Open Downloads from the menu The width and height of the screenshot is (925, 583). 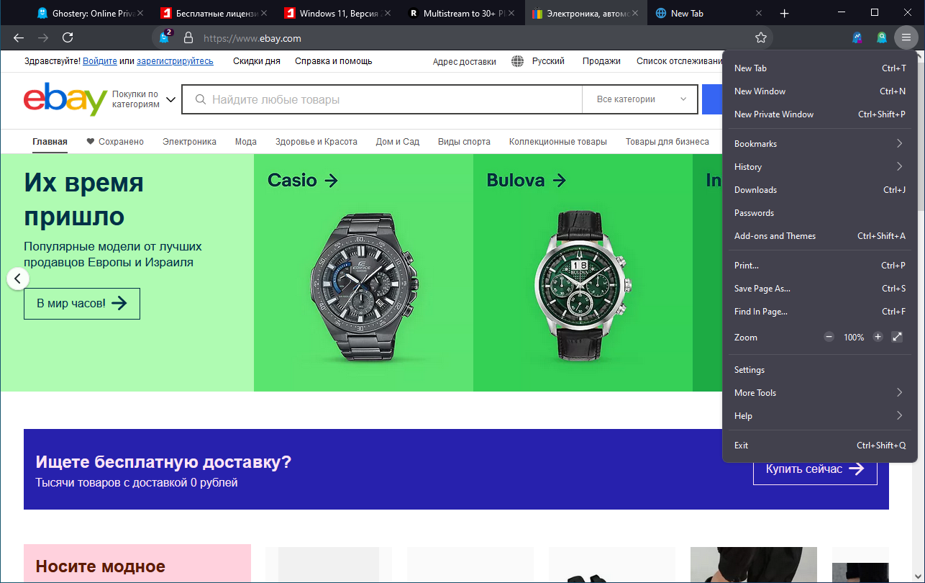click(x=820, y=190)
